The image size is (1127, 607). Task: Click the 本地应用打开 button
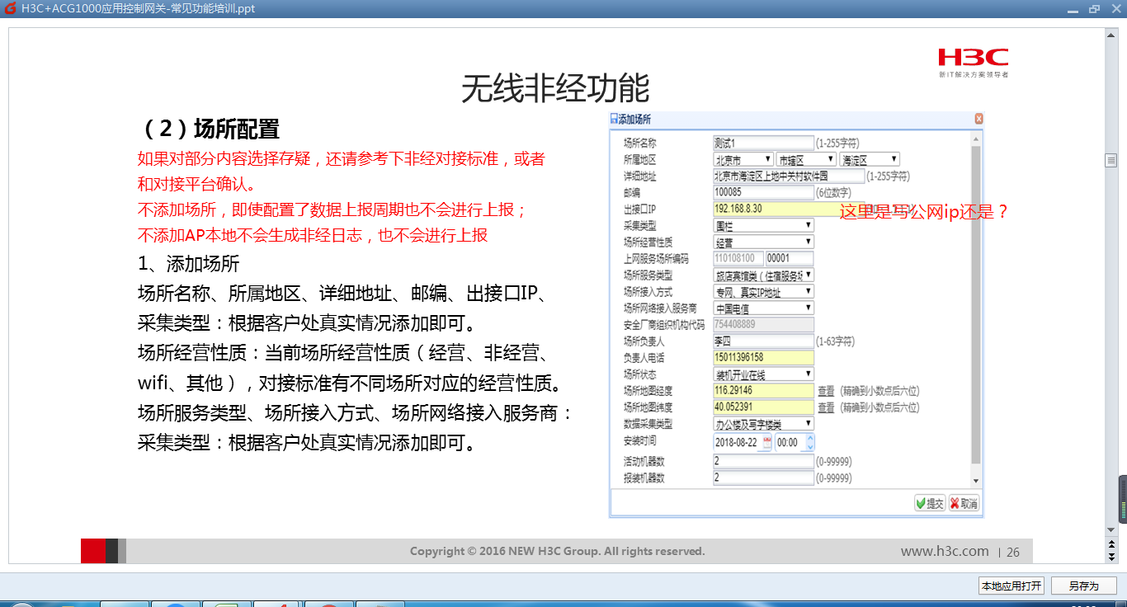pos(1011,586)
